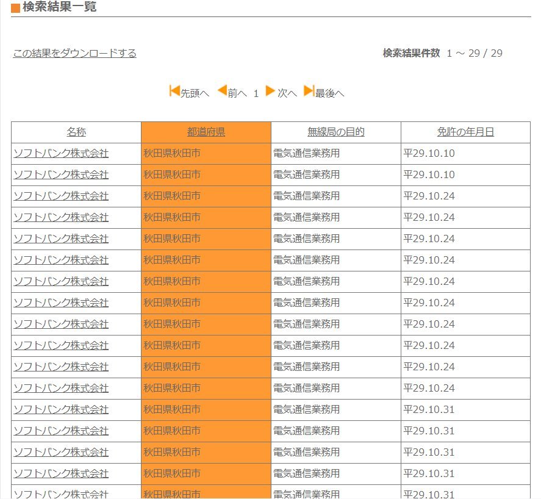Open ソフトバンク株式会社 in the second 平29.10.10 row
Screen dimensions: 541x499
61,174
